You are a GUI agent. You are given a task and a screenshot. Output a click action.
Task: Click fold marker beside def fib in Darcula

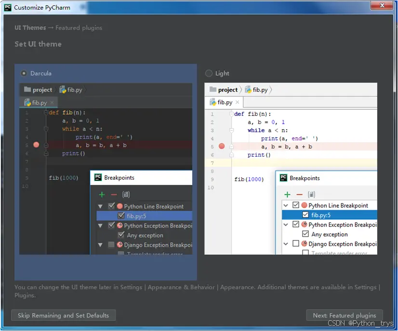tap(46, 112)
